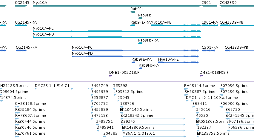Select EST 3495941 label
Image resolution: width=254 pixels, height=138 pixels.
click(x=105, y=128)
